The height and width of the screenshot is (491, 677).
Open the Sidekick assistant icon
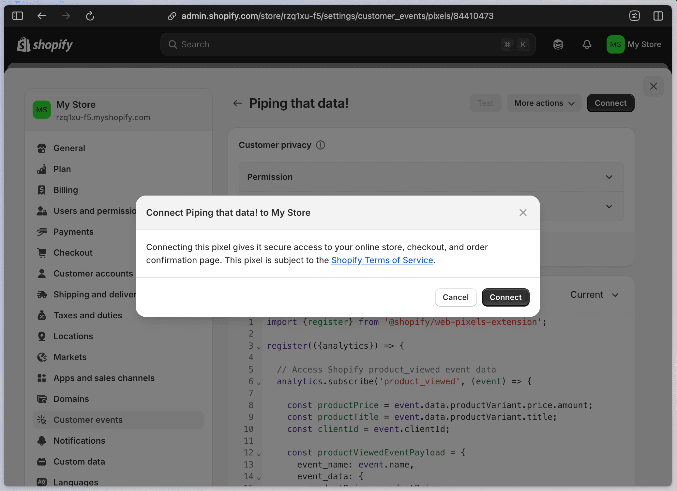coord(558,44)
